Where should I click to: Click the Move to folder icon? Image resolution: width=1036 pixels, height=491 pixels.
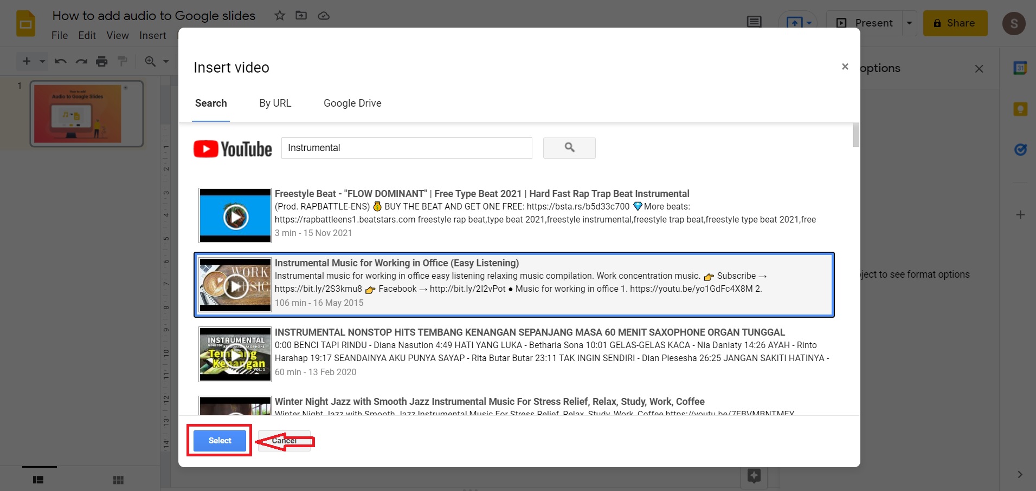(301, 16)
